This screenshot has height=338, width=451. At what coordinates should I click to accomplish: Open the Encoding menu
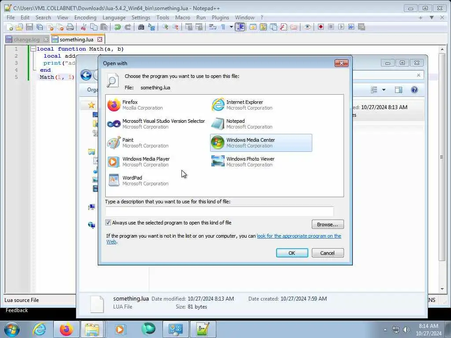pyautogui.click(x=85, y=18)
